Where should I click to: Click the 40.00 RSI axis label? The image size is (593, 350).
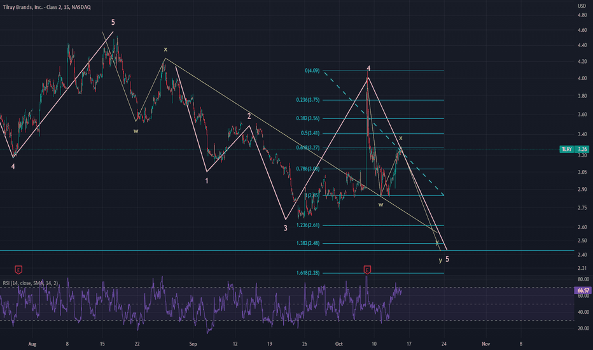click(x=583, y=312)
